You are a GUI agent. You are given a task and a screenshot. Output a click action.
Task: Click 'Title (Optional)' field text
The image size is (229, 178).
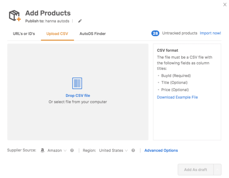coord(174,83)
